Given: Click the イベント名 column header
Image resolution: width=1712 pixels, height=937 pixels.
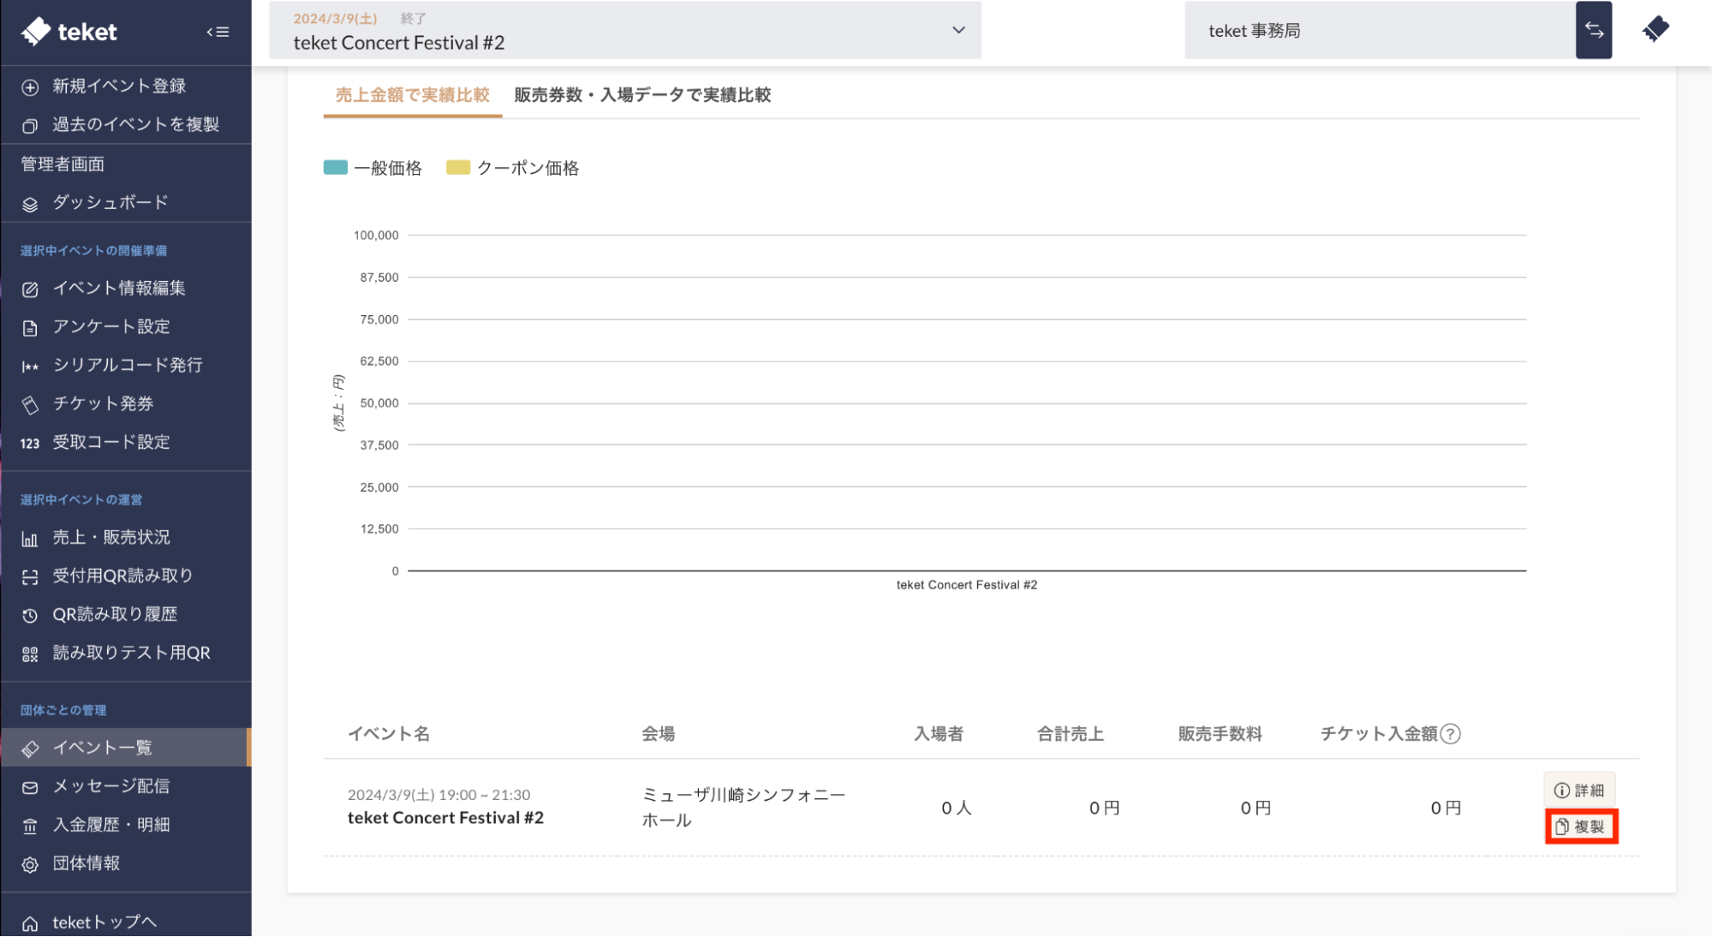Looking at the screenshot, I should tap(389, 734).
